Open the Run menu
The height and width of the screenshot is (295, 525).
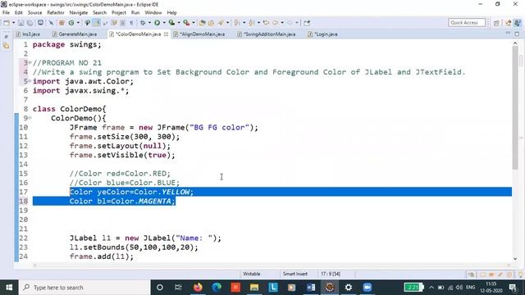135,12
